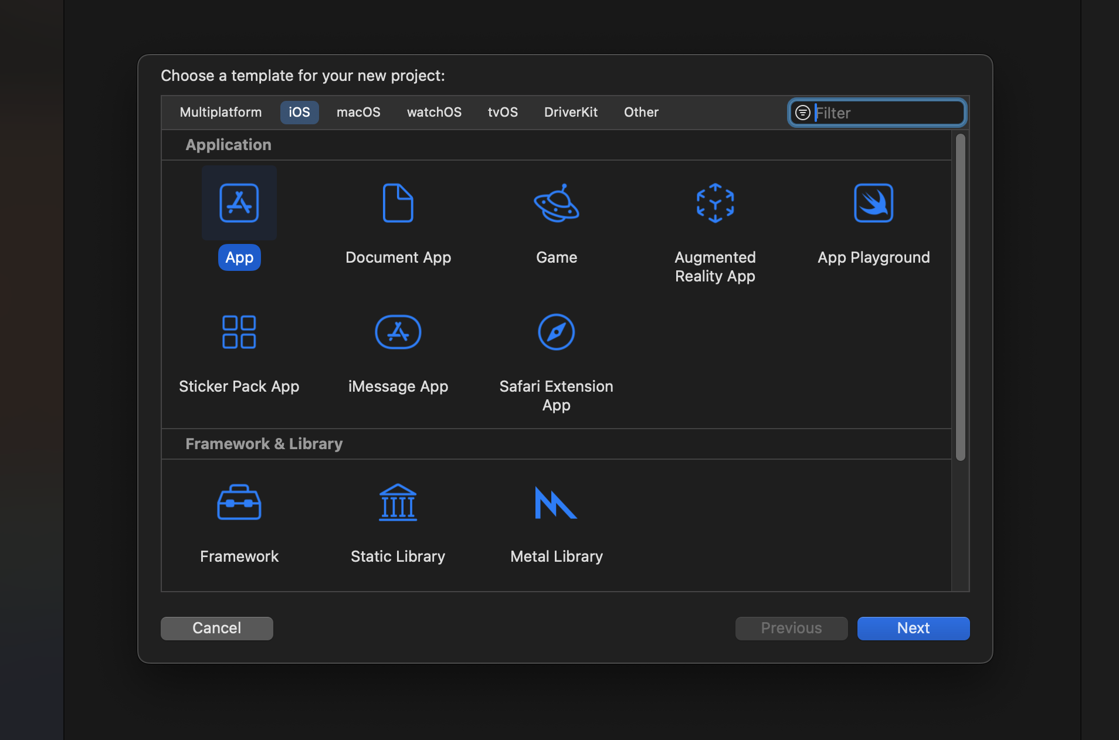
Task: Click the "Static Library" label
Action: tap(398, 556)
